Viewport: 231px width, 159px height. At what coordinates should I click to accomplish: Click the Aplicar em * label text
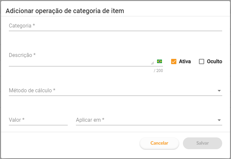(90, 120)
